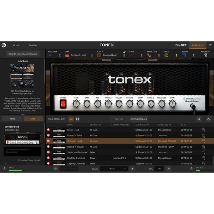214x214 pixels.
Task: Open the Advanced mixer sliders icon
Action: [205, 55]
